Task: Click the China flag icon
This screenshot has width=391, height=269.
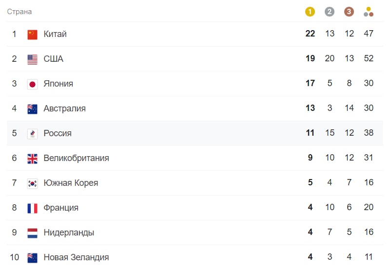Action: coord(32,35)
